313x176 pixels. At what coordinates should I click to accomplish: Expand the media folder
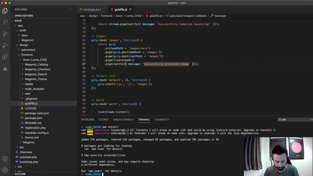(x=44, y=84)
